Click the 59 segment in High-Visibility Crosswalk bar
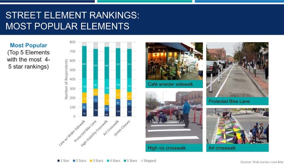 pyautogui.click(x=107, y=114)
